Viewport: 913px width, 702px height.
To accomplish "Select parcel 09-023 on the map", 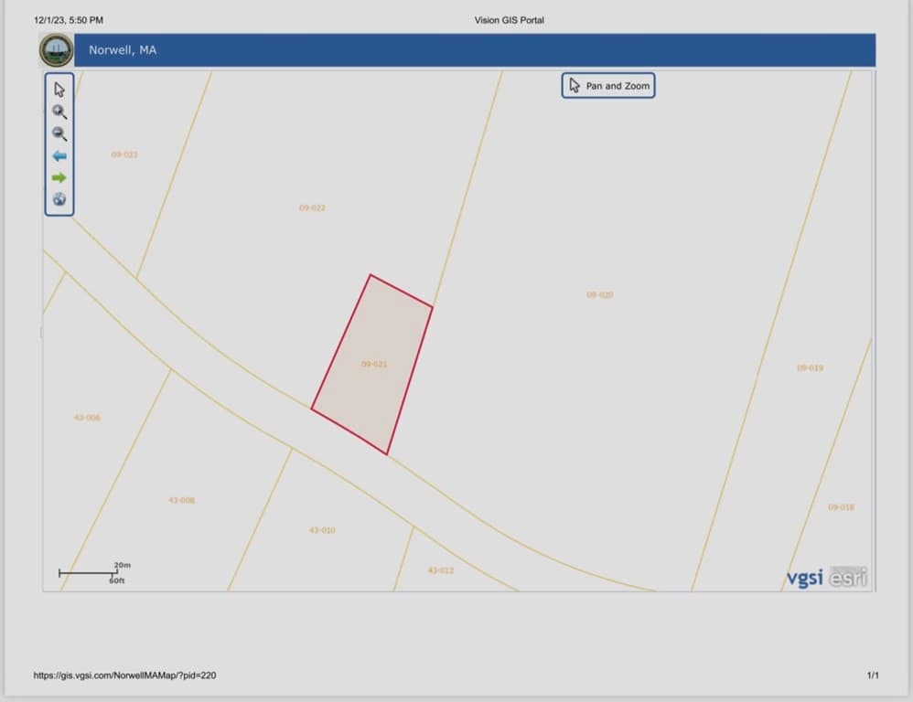I will point(124,154).
